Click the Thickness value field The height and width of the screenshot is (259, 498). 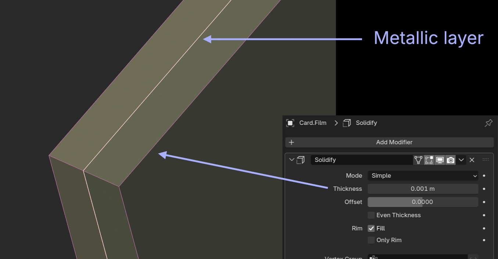423,189
